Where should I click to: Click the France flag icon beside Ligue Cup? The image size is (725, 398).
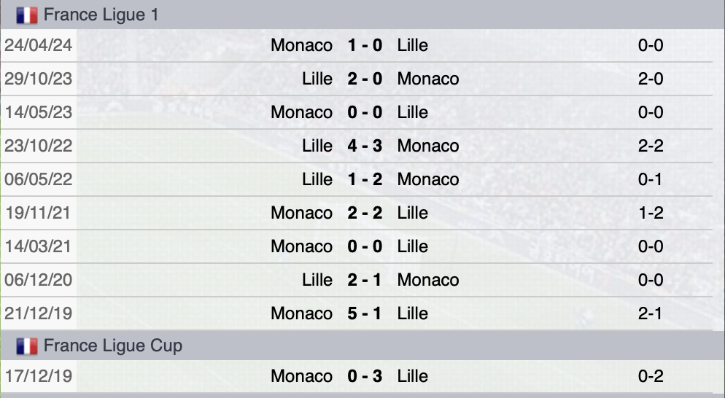click(x=26, y=346)
